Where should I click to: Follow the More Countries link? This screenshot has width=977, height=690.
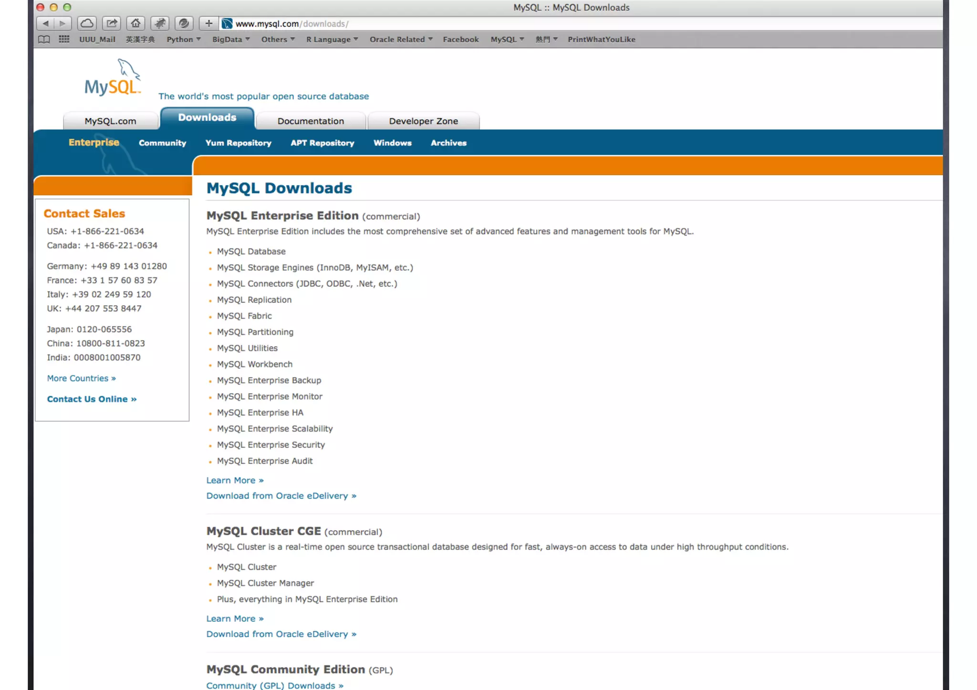[81, 378]
